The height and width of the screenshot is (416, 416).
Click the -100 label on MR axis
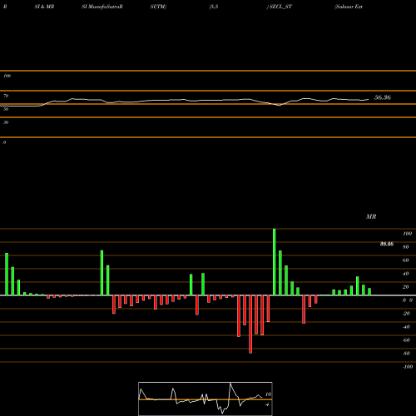coord(408,367)
